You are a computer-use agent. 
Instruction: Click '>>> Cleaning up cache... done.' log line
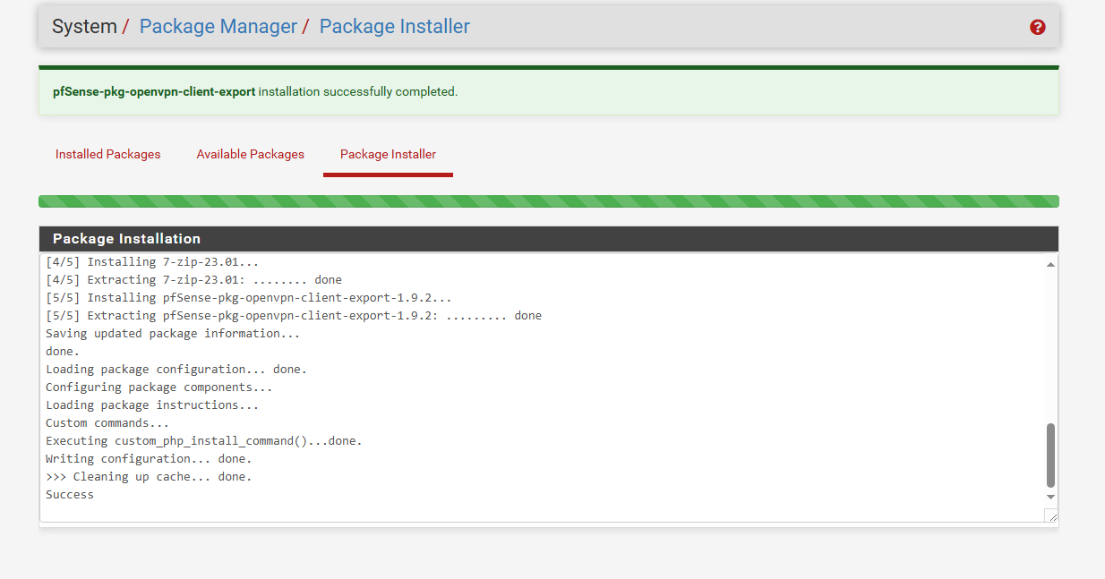pos(149,476)
